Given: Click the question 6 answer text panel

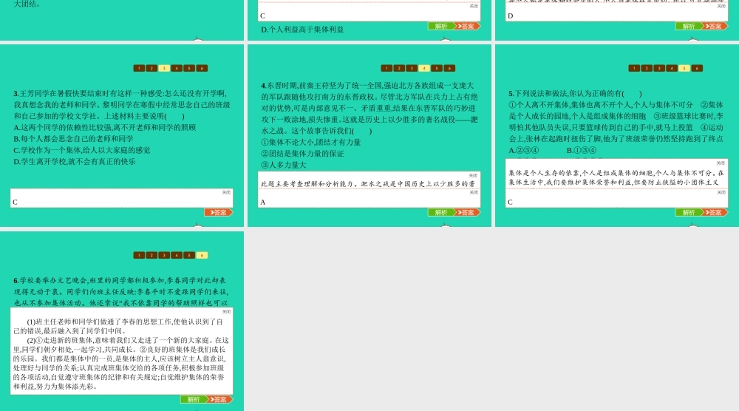Looking at the screenshot, I should coord(122,351).
